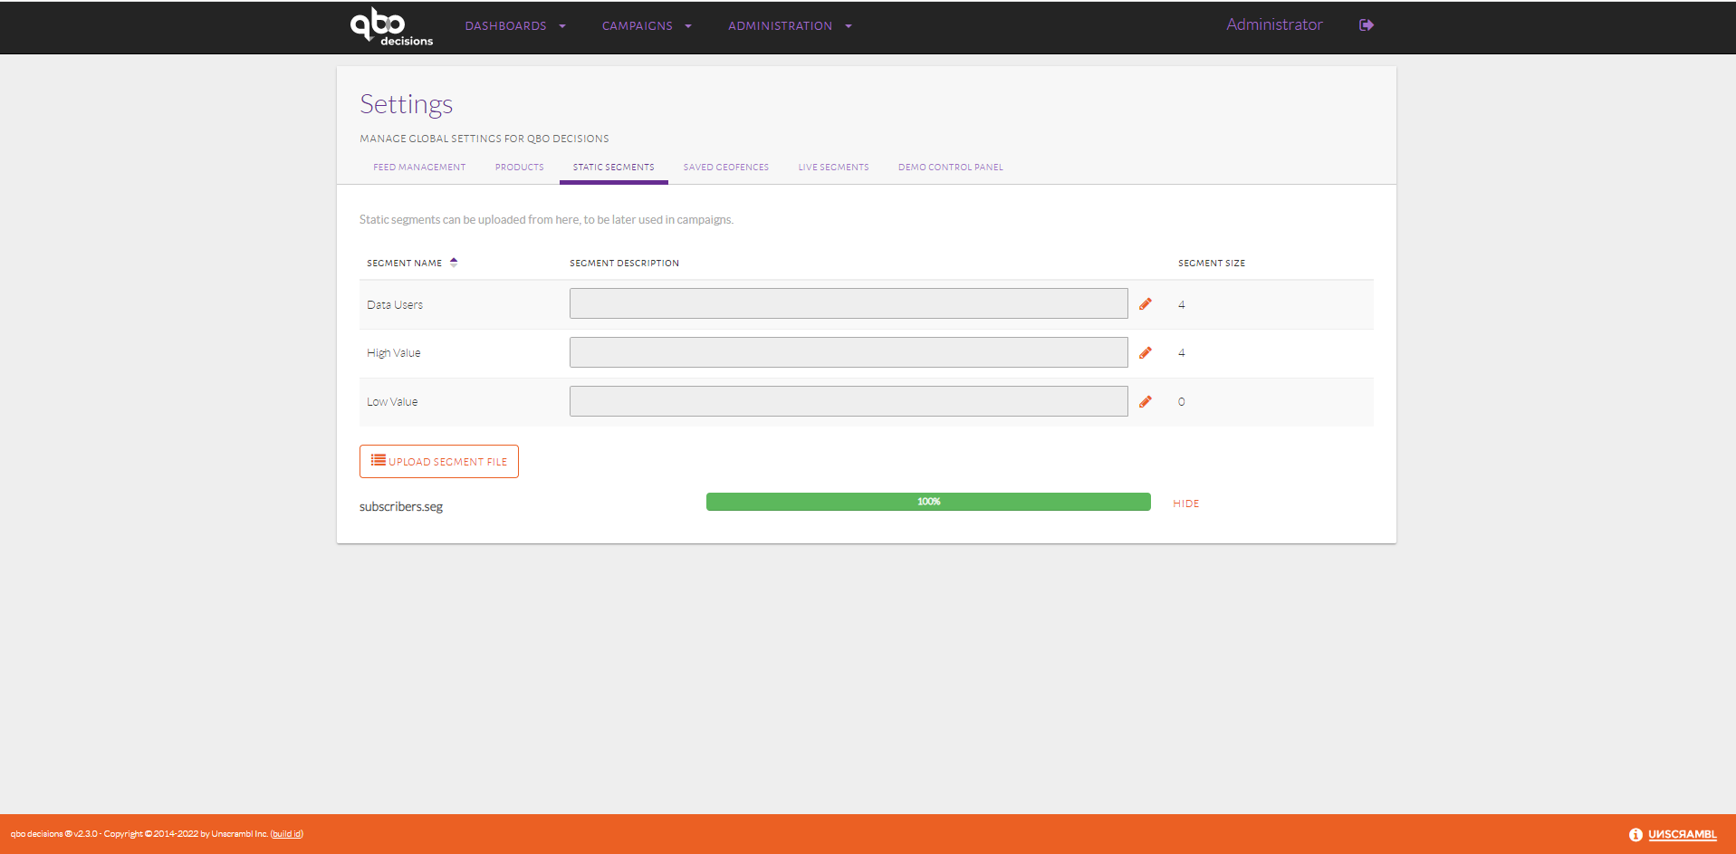This screenshot has height=854, width=1736.
Task: Switch to the Feed Management tab
Action: tap(419, 168)
